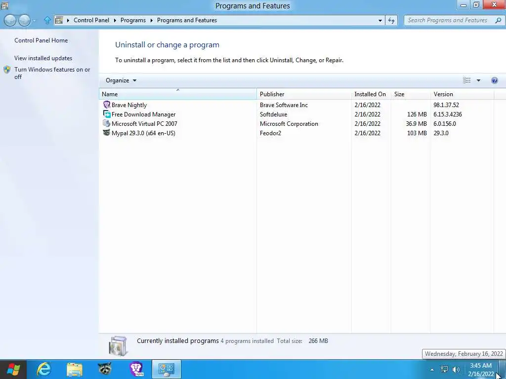This screenshot has height=379, width=506.
Task: Click the volume speaker tray icon
Action: (x=456, y=369)
